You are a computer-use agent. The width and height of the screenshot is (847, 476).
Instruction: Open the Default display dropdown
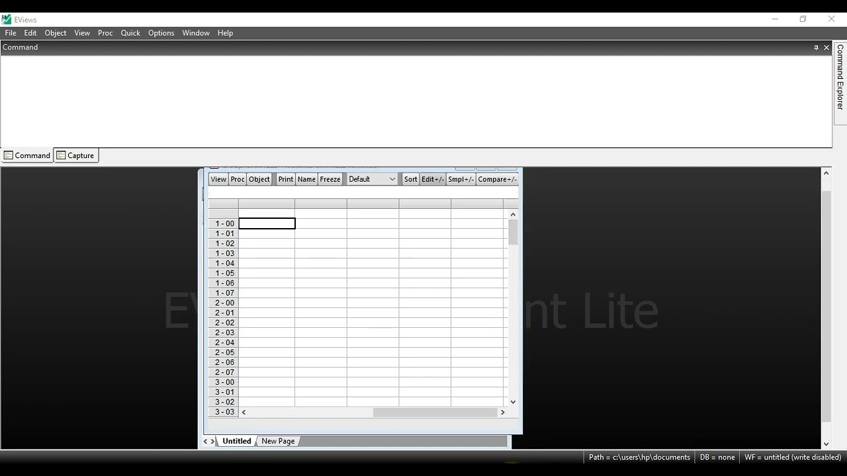[372, 179]
